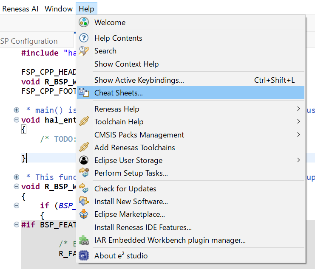Collapse the void R_BSP_W function block

pos(17,186)
